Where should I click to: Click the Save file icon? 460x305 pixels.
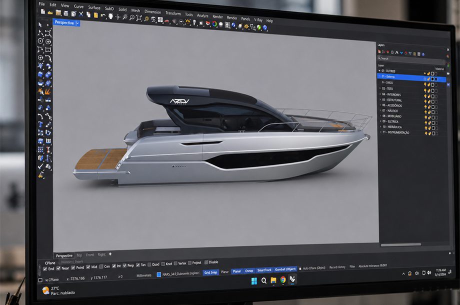58,12
